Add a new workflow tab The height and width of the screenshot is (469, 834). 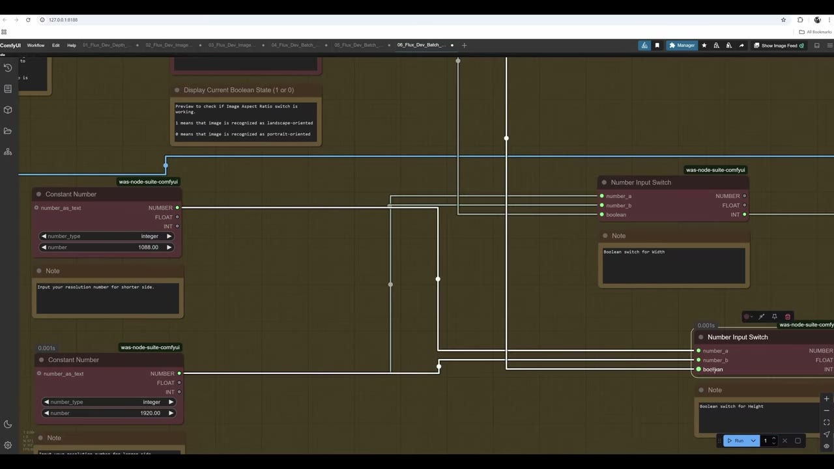(464, 46)
